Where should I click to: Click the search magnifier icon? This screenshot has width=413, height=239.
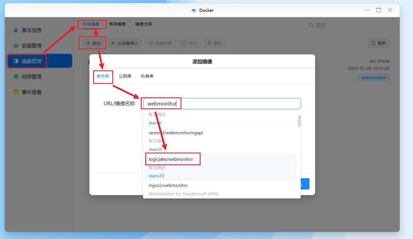coord(311,25)
